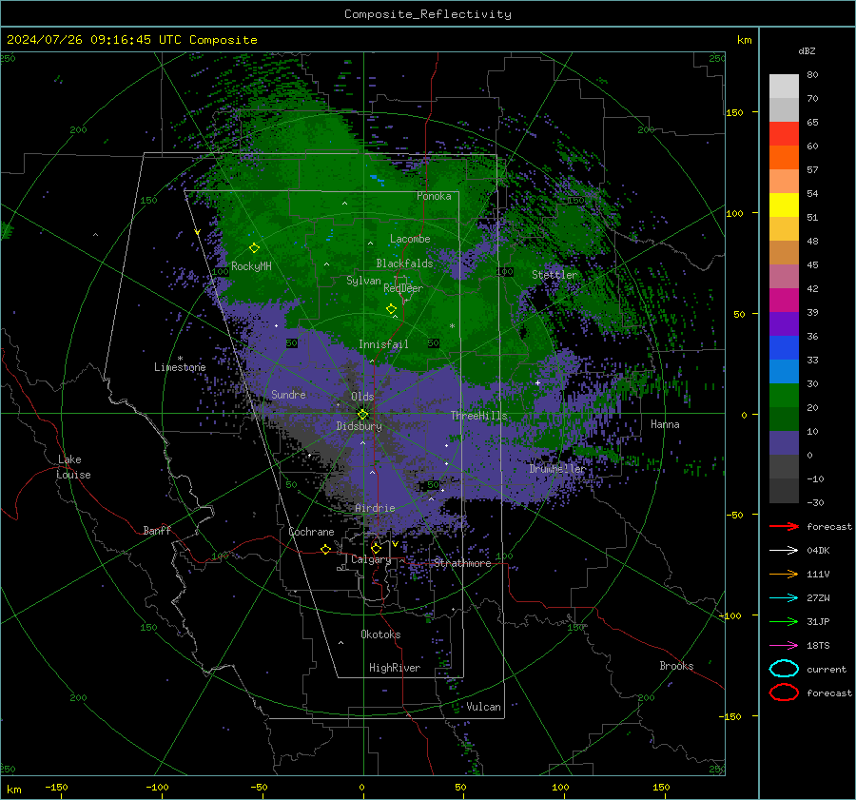Click the red forecast arrow in legend
The image size is (856, 800).
click(784, 526)
